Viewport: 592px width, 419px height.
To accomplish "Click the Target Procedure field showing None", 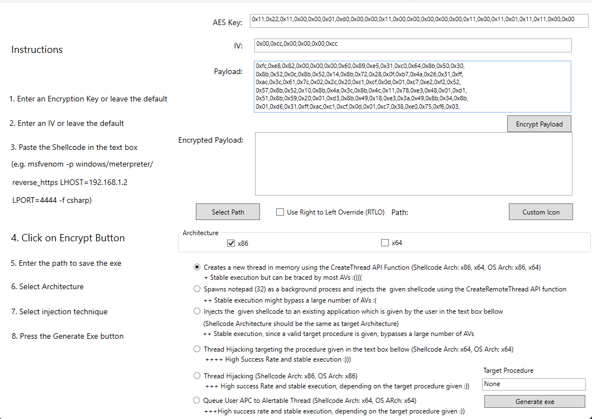I will [x=534, y=384].
